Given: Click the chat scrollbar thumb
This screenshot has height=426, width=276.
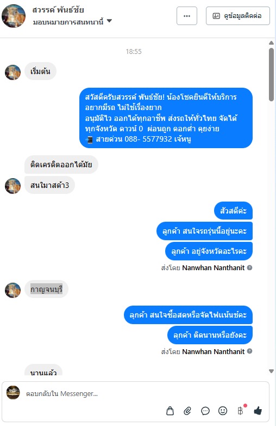Looking at the screenshot, I should 272,75.
